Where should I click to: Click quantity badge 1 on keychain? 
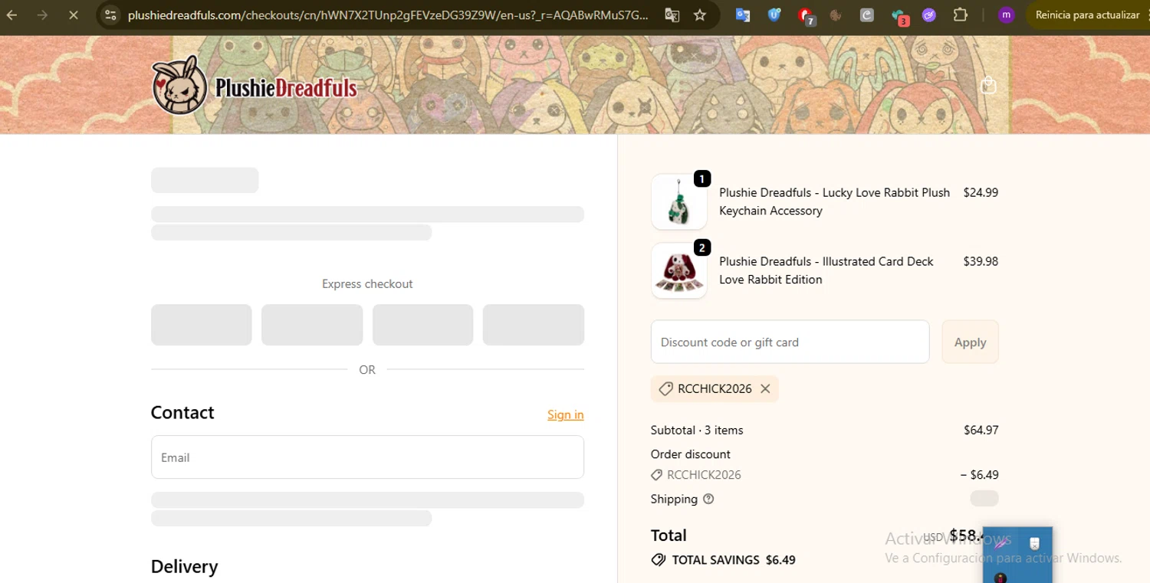pyautogui.click(x=701, y=179)
